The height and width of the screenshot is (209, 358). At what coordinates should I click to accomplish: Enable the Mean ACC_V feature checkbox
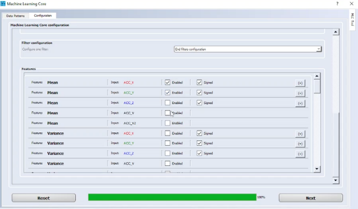(168, 113)
